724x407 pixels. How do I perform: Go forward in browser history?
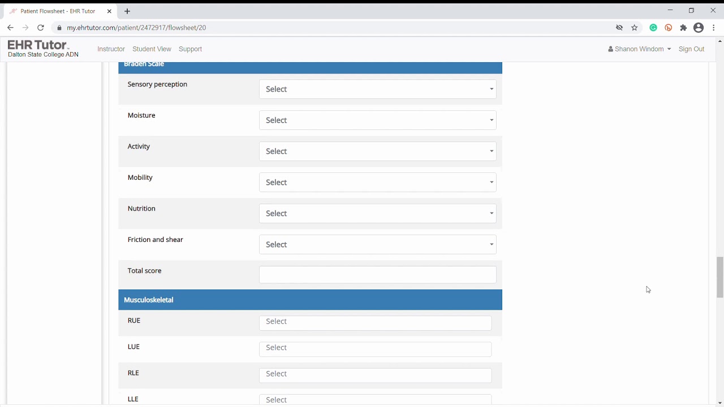[x=25, y=28]
